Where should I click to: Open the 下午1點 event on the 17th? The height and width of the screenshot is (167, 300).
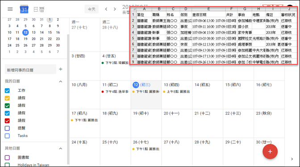(84, 120)
